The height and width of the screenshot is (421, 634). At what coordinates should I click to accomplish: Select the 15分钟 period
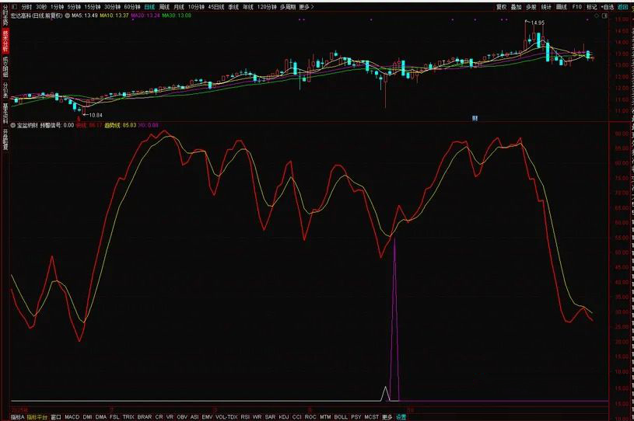(x=93, y=7)
